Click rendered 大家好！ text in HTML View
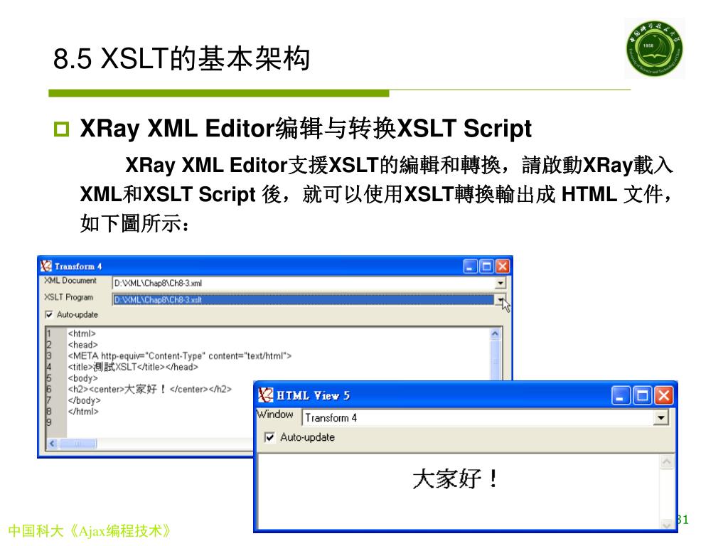 pos(456,478)
